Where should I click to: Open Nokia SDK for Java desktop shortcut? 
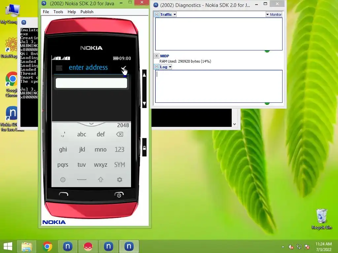(x=11, y=118)
